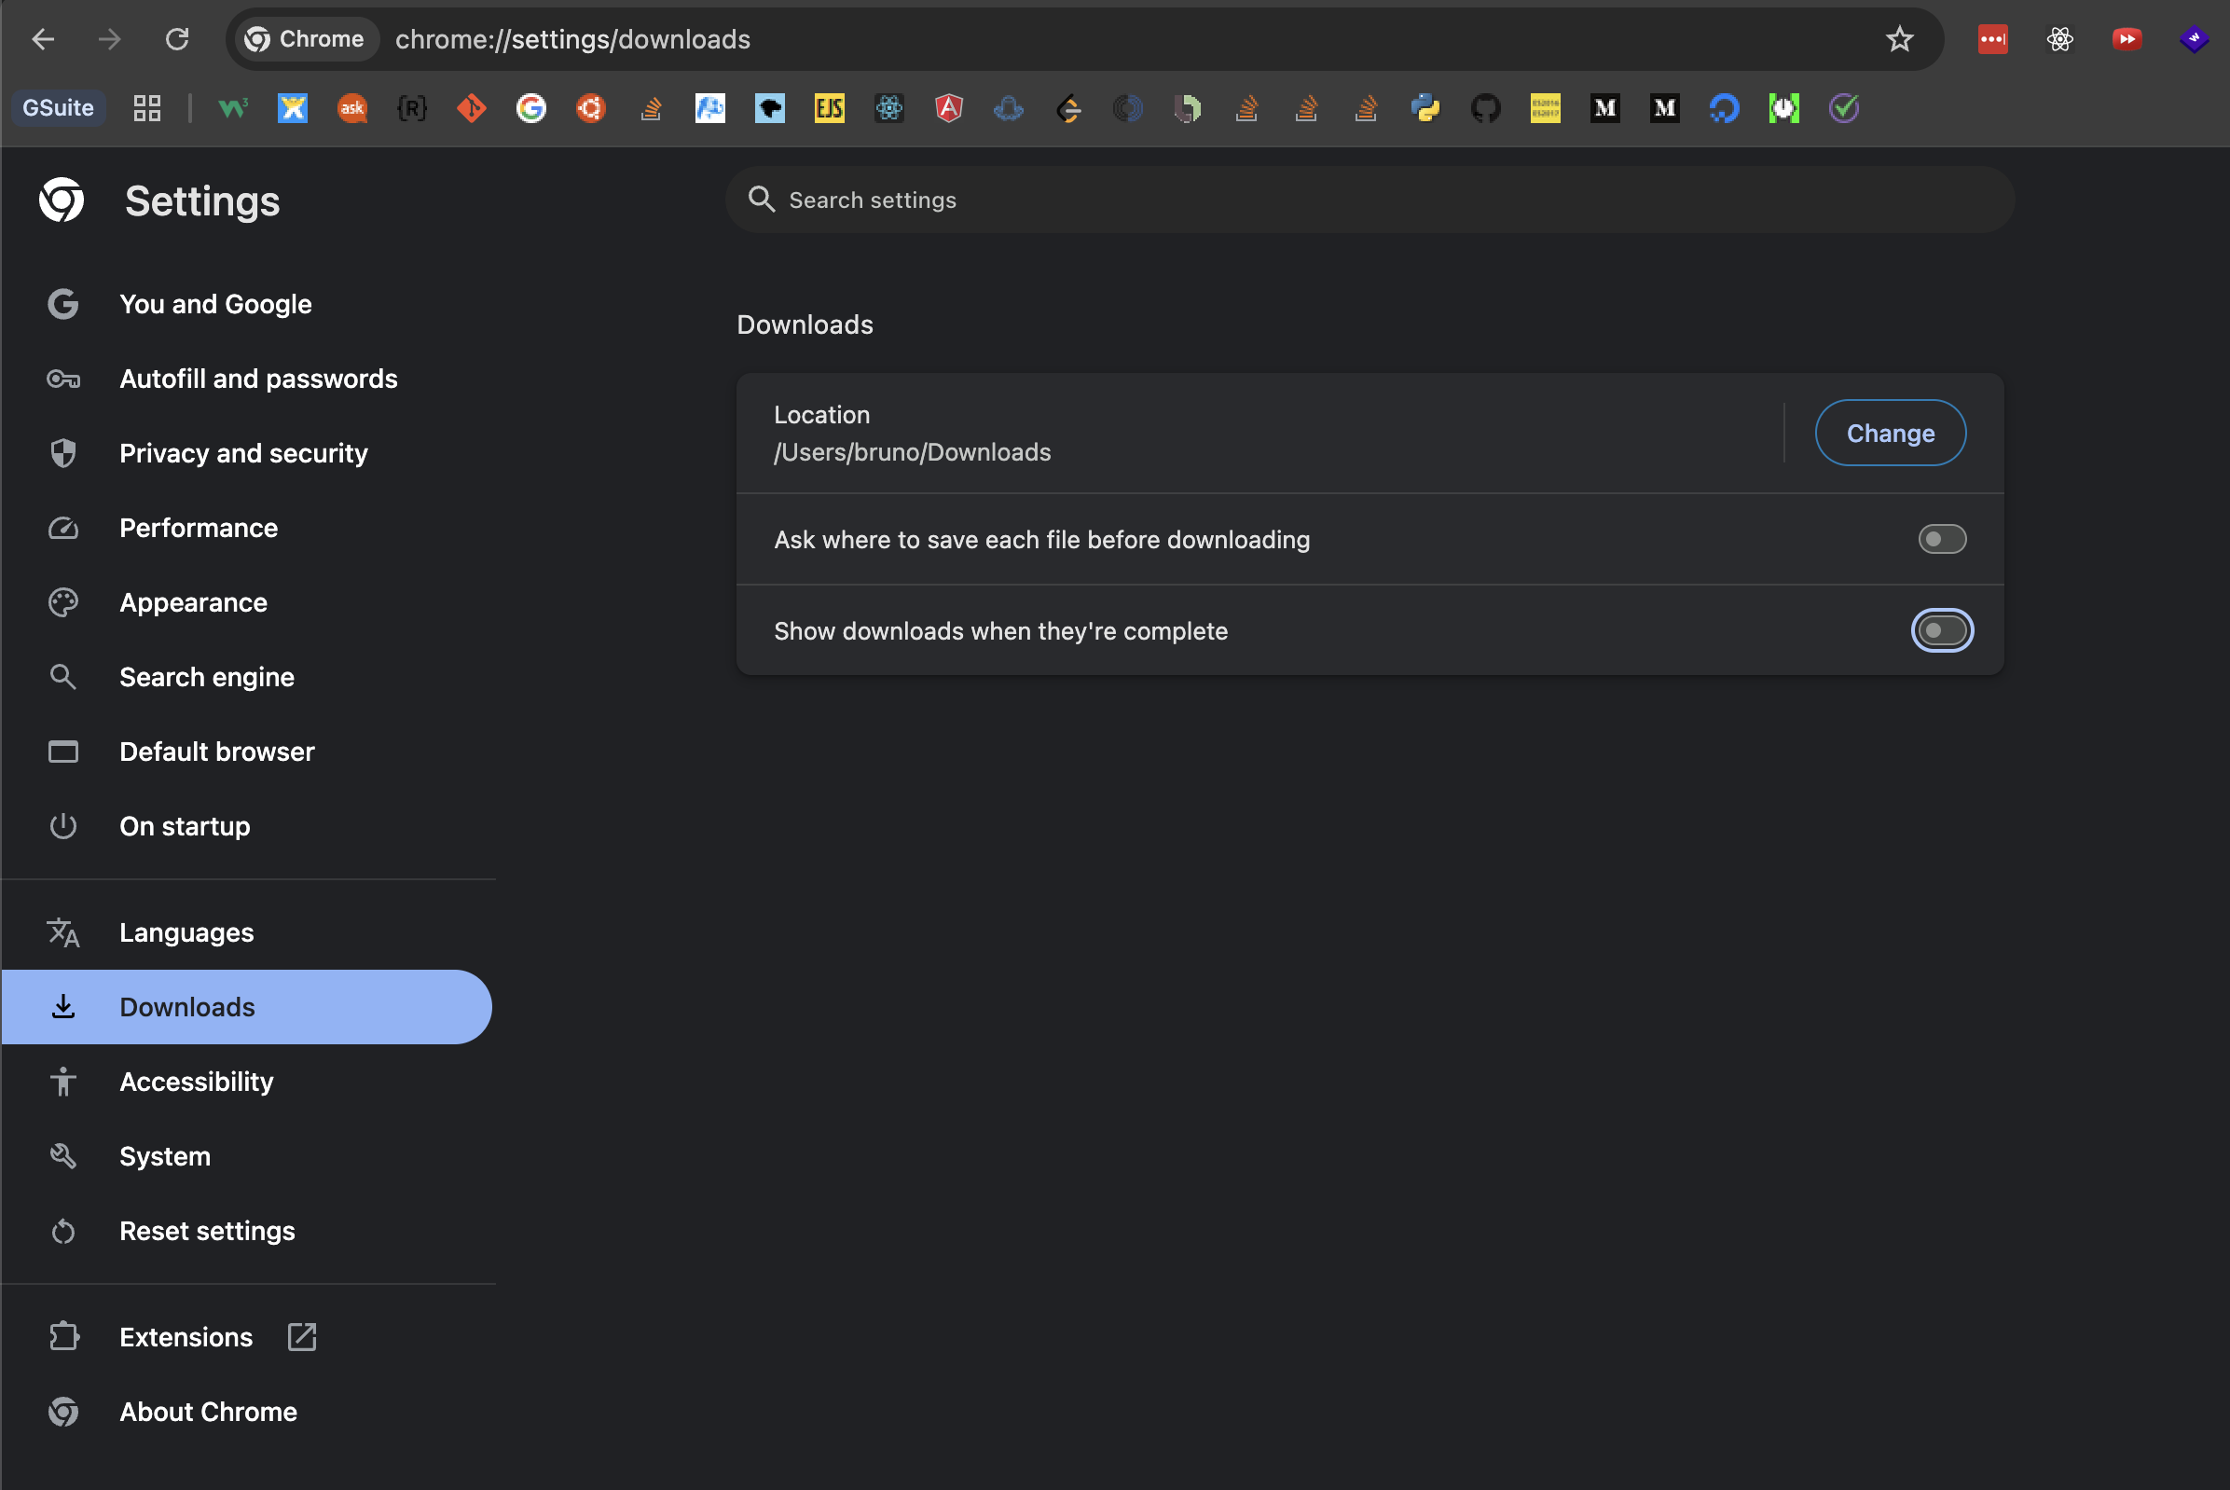Viewport: 2230px width, 1490px height.
Task: Toggle Show downloads when they're complete
Action: [1941, 631]
